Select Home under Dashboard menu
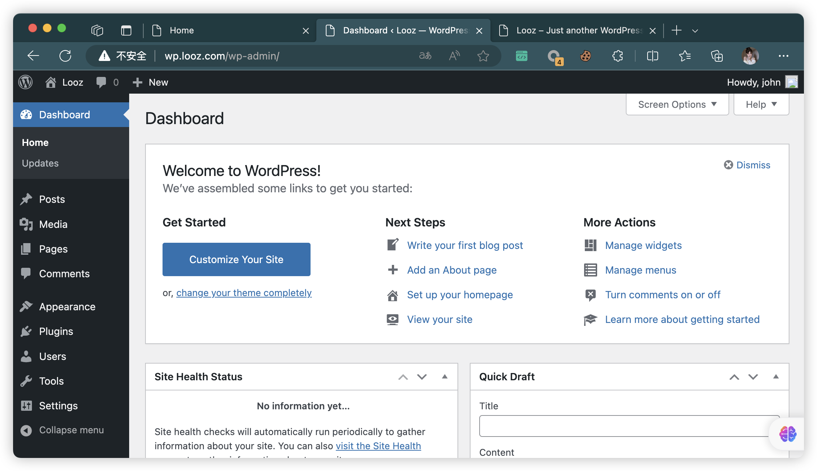 tap(35, 143)
